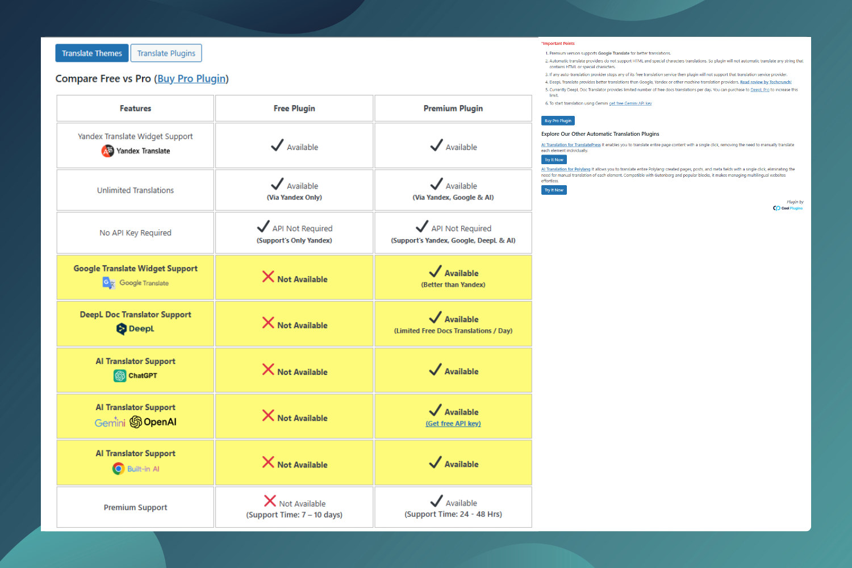Open the Translate Themes tab
The height and width of the screenshot is (568, 852).
[x=92, y=53]
